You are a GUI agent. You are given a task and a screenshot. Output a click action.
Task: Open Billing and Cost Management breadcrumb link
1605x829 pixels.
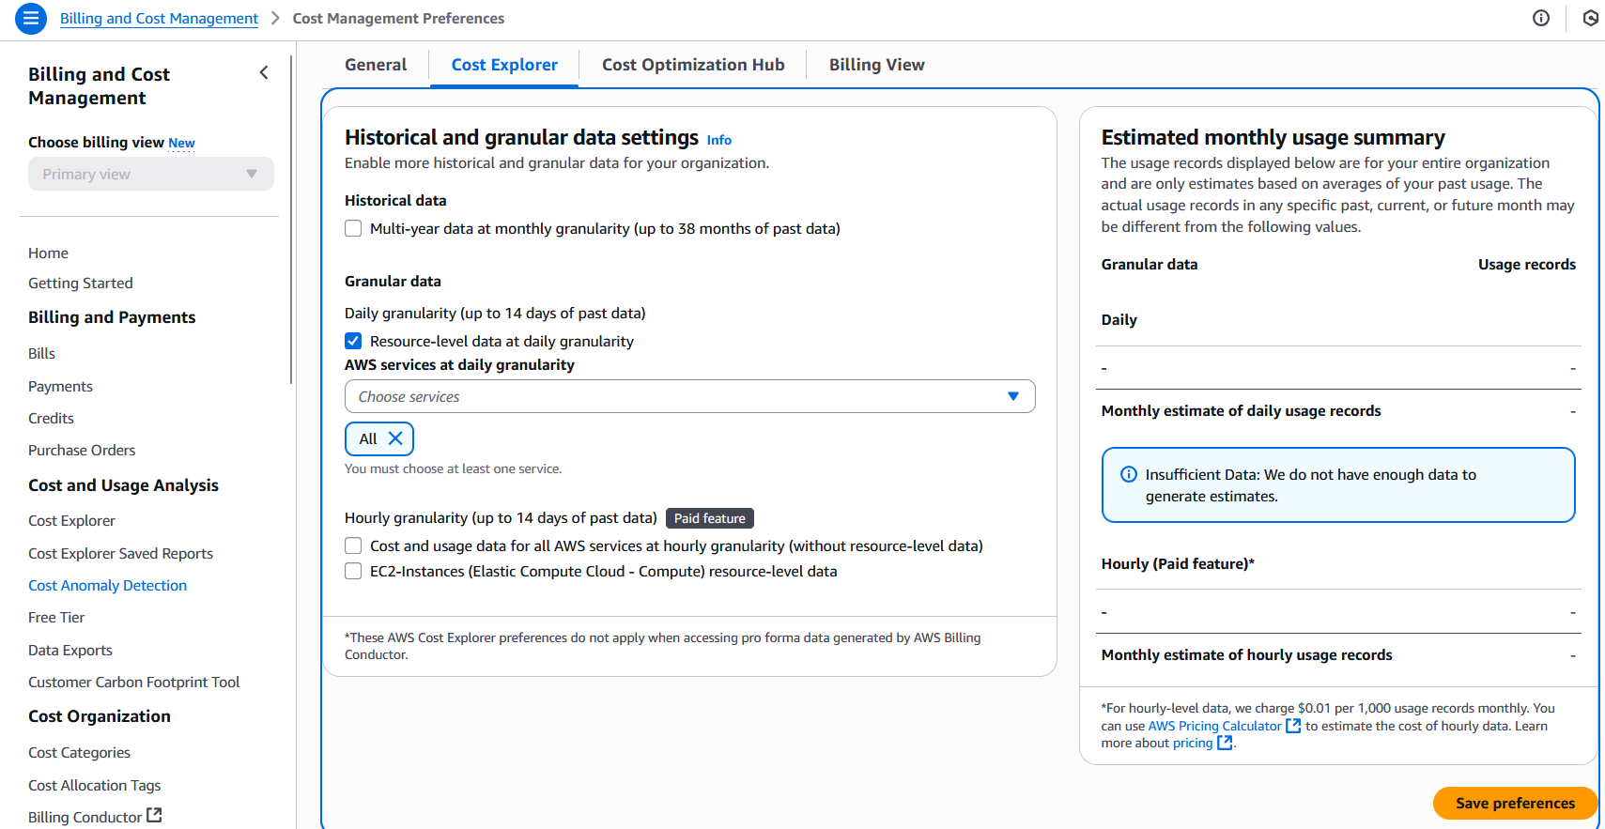coord(159,18)
